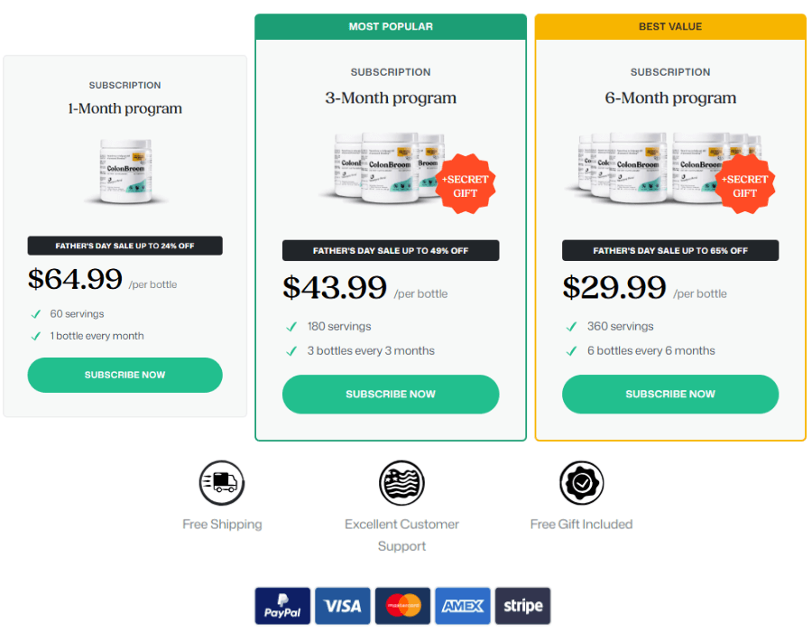Click the PayPal payment icon
Screen dimensions: 812x632
point(282,606)
